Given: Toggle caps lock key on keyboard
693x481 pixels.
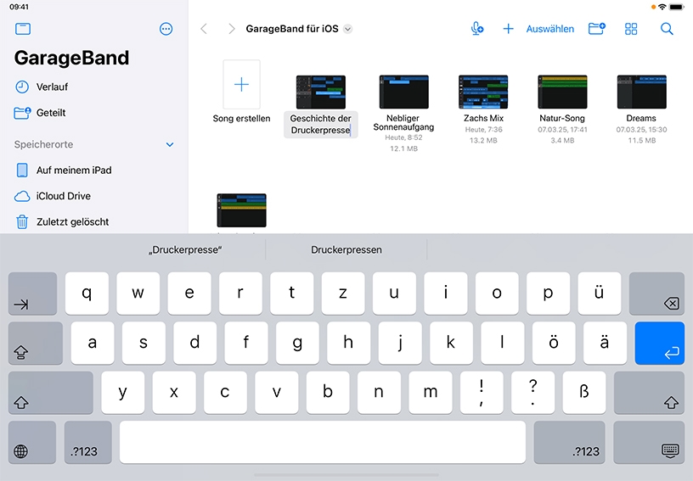Looking at the screenshot, I should (36, 344).
